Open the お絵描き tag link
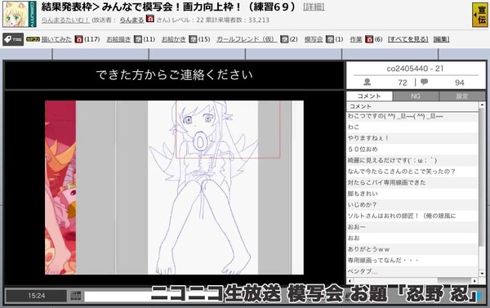 coord(118,39)
